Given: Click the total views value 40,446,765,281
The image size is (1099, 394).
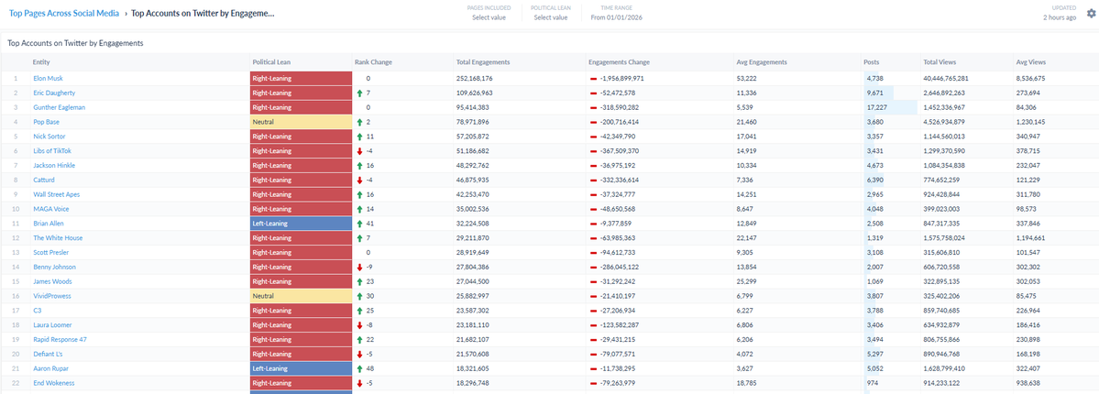Looking at the screenshot, I should (x=946, y=79).
